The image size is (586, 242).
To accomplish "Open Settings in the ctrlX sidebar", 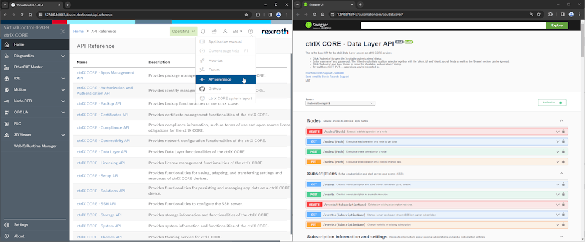I will [35, 225].
